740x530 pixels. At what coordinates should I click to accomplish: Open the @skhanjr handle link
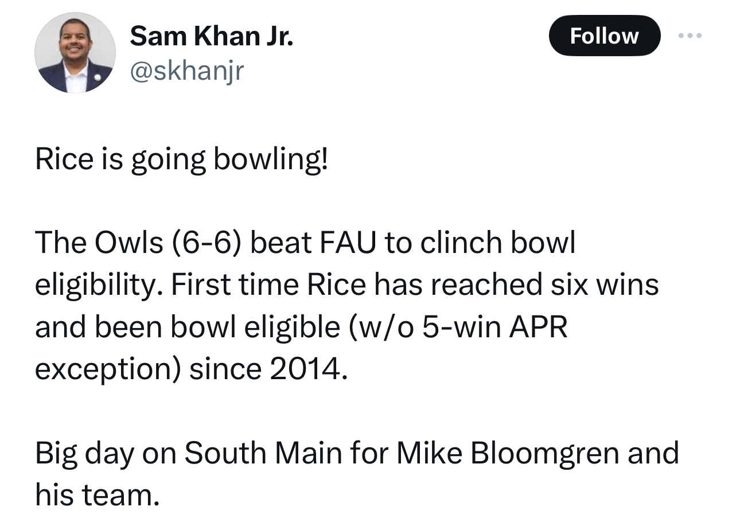coord(187,71)
